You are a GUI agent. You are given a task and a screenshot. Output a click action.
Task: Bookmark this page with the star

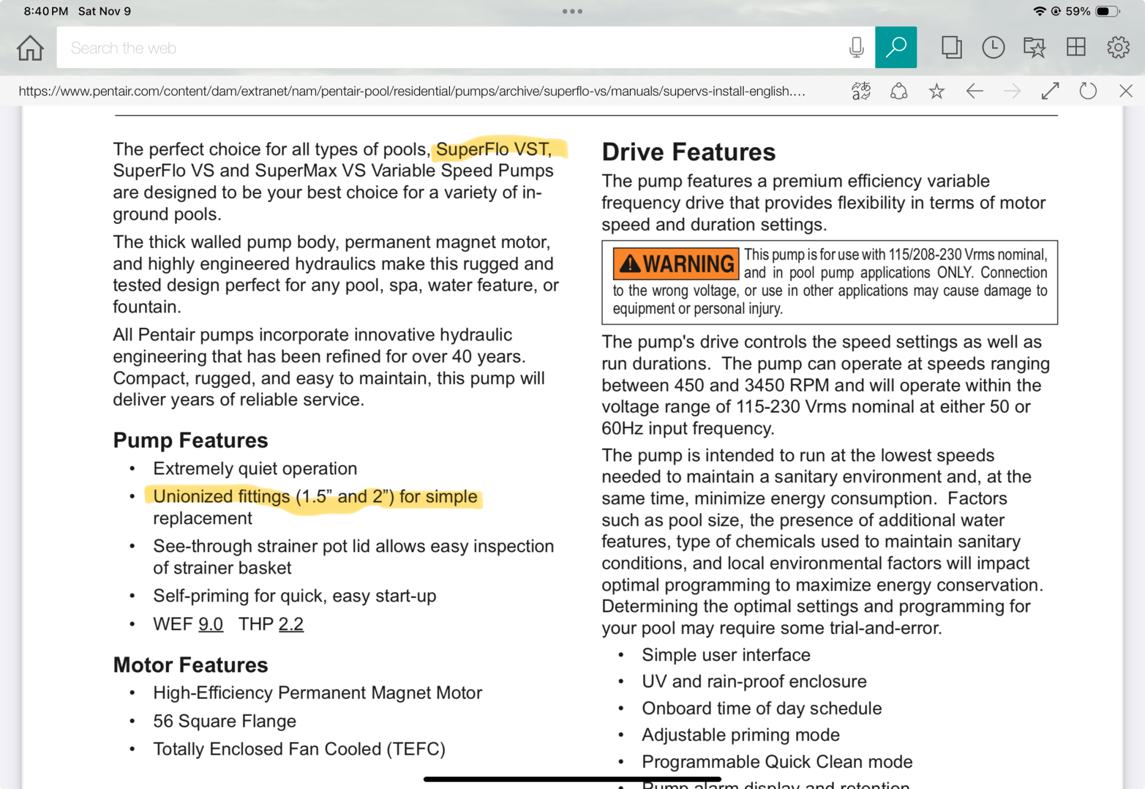point(937,91)
